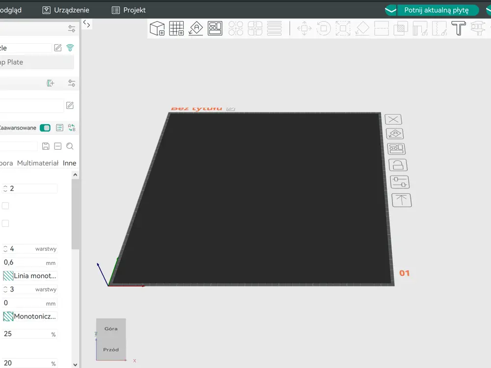Click list icon right of the Zaawansowane toggle

59,128
